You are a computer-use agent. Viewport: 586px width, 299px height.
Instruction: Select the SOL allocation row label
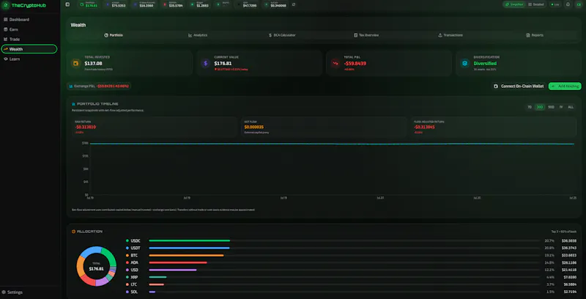[x=134, y=292]
